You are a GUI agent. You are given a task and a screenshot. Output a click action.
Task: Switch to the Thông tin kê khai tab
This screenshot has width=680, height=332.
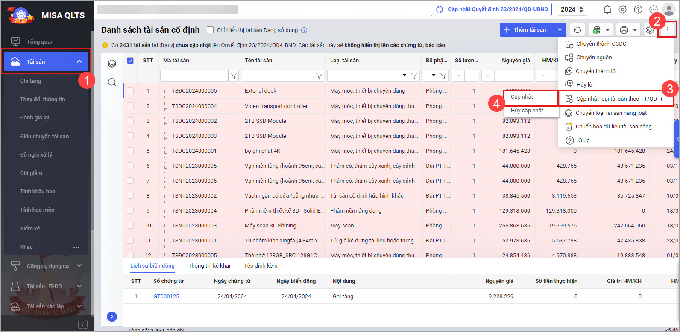[209, 266]
